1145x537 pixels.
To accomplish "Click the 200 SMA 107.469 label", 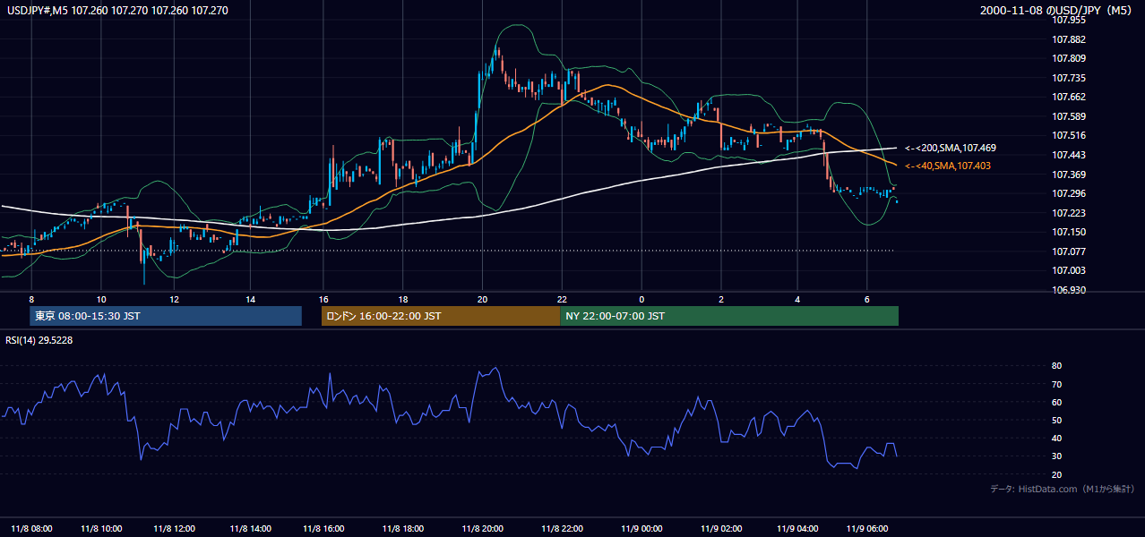I will coord(950,148).
